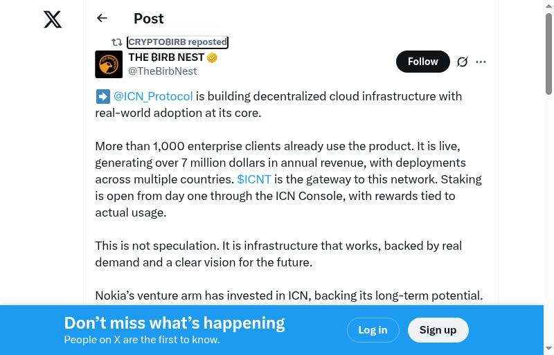554x355 pixels.
Task: Open the @ICN_Protocol mention link
Action: (153, 96)
